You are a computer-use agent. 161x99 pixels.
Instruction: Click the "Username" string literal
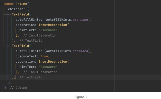tap(48, 30)
